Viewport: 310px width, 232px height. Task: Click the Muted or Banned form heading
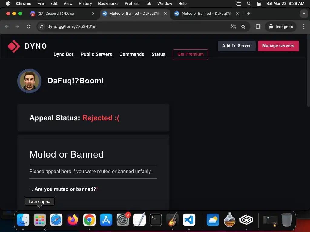pyautogui.click(x=66, y=154)
